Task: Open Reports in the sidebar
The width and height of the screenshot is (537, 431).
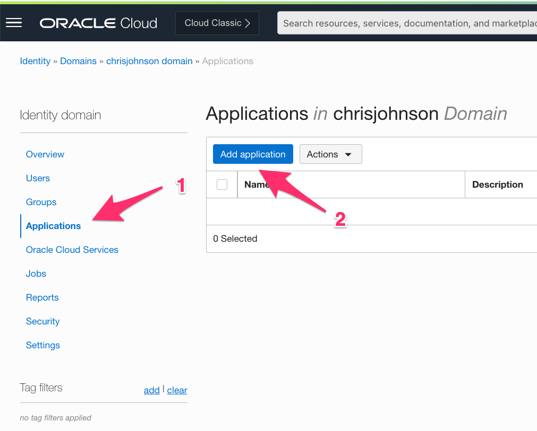Action: coord(42,297)
